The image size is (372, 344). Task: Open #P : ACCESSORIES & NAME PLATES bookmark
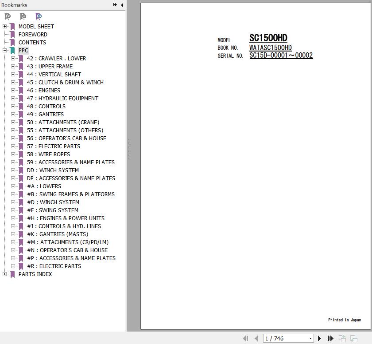pyautogui.click(x=71, y=258)
